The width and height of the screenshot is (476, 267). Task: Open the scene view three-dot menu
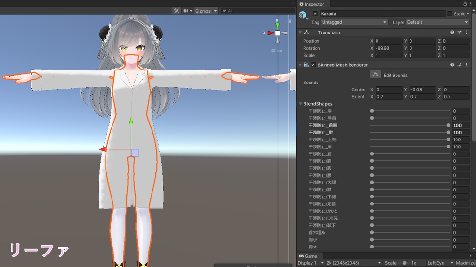tap(291, 4)
